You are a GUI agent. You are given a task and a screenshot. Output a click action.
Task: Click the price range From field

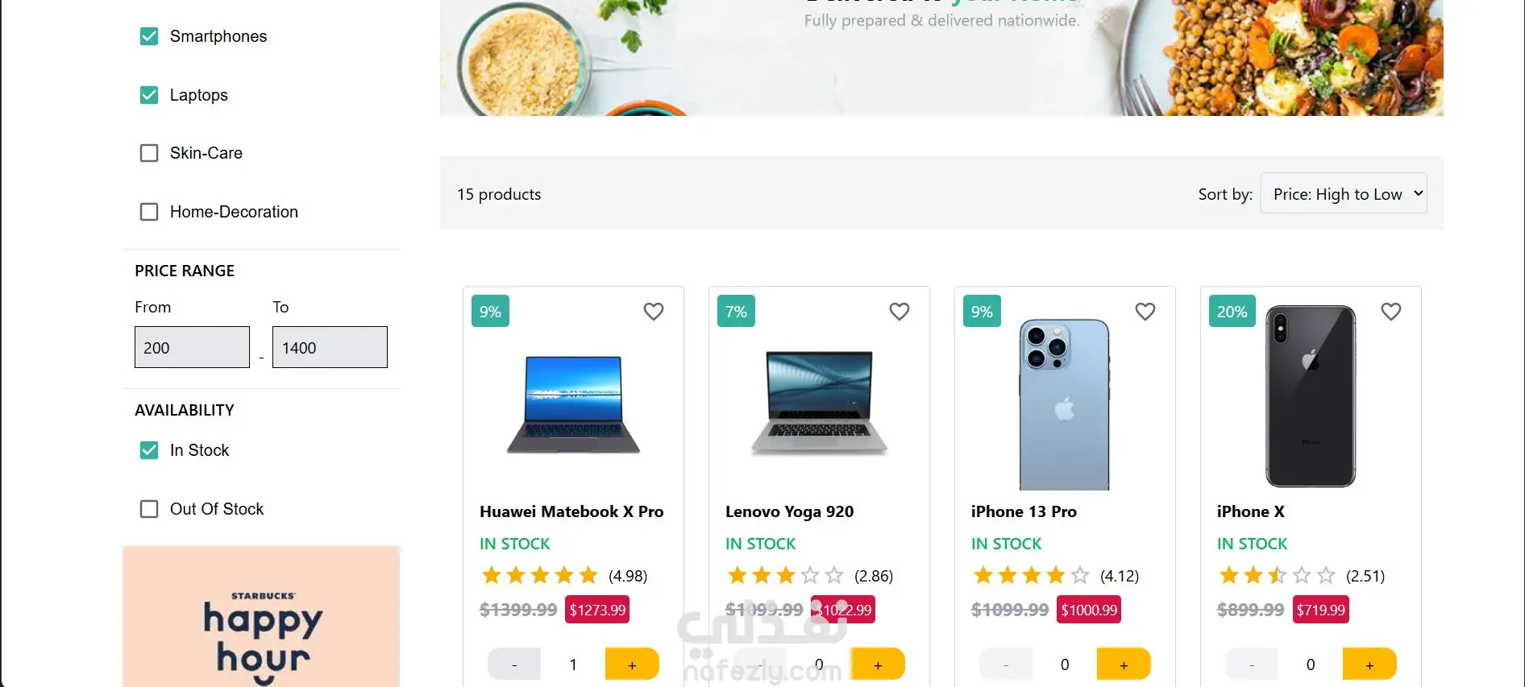192,347
